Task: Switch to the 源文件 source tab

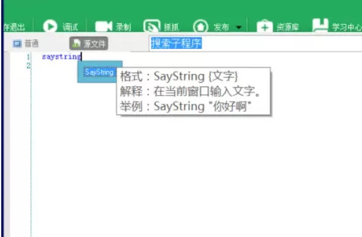Action: pos(89,43)
